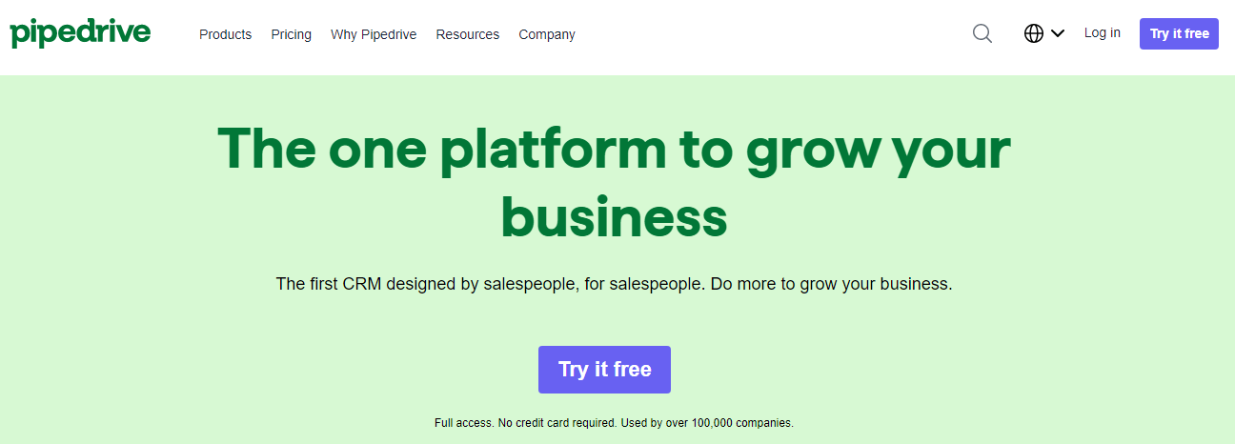Viewport: 1235px width, 444px height.
Task: Click the large green word "business" in the headline
Action: tap(614, 217)
